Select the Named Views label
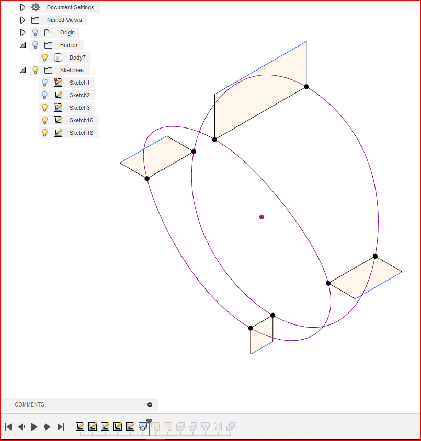Image resolution: width=421 pixels, height=441 pixels. [64, 20]
